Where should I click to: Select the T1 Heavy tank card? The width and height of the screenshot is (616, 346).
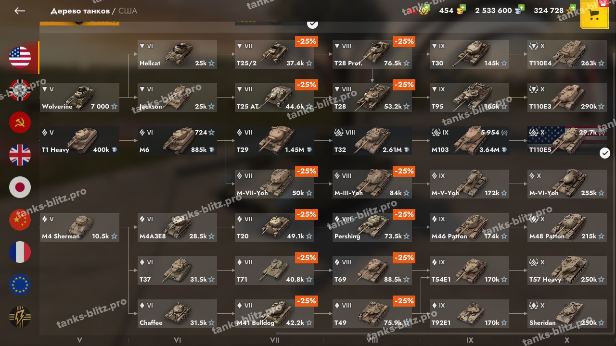coord(79,141)
